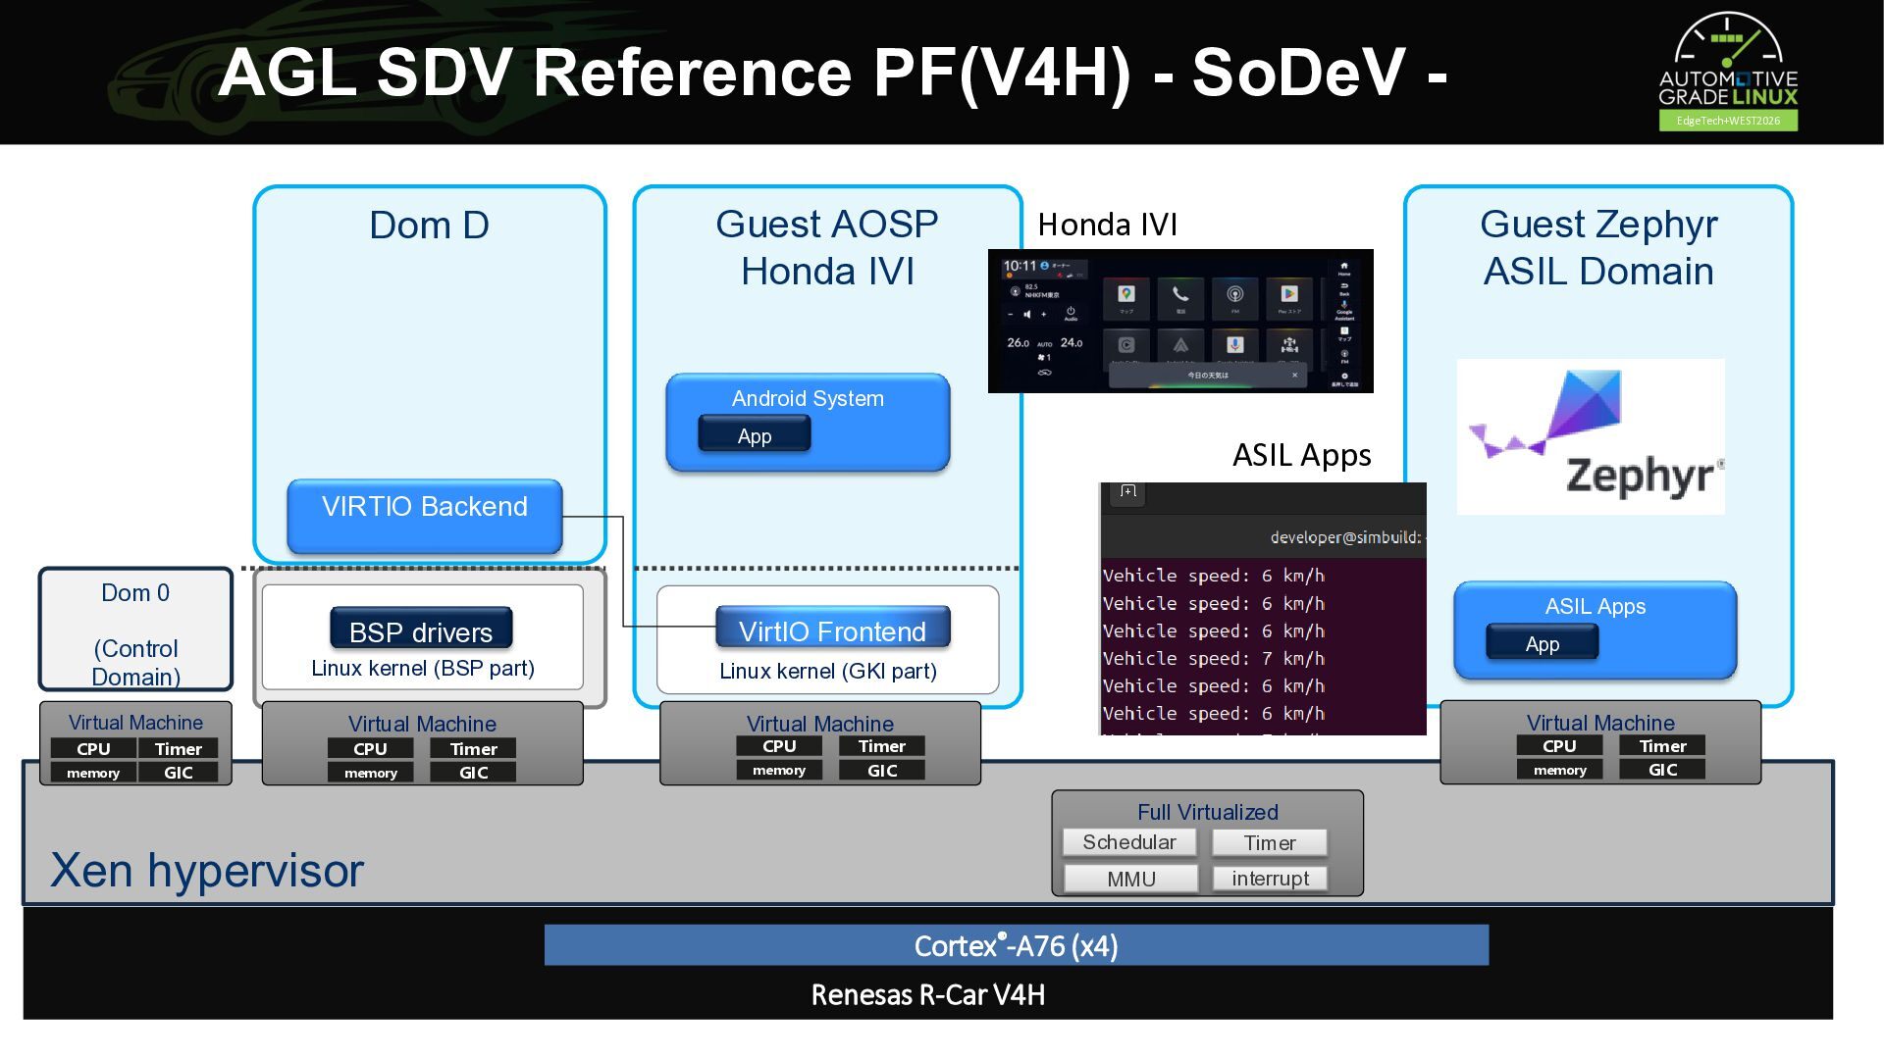Click GIC in Dom 0's Virtual Machine
The height and width of the screenshot is (1059, 1884).
click(x=179, y=773)
